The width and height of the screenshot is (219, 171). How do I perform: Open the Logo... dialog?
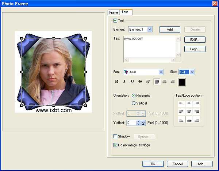195,49
